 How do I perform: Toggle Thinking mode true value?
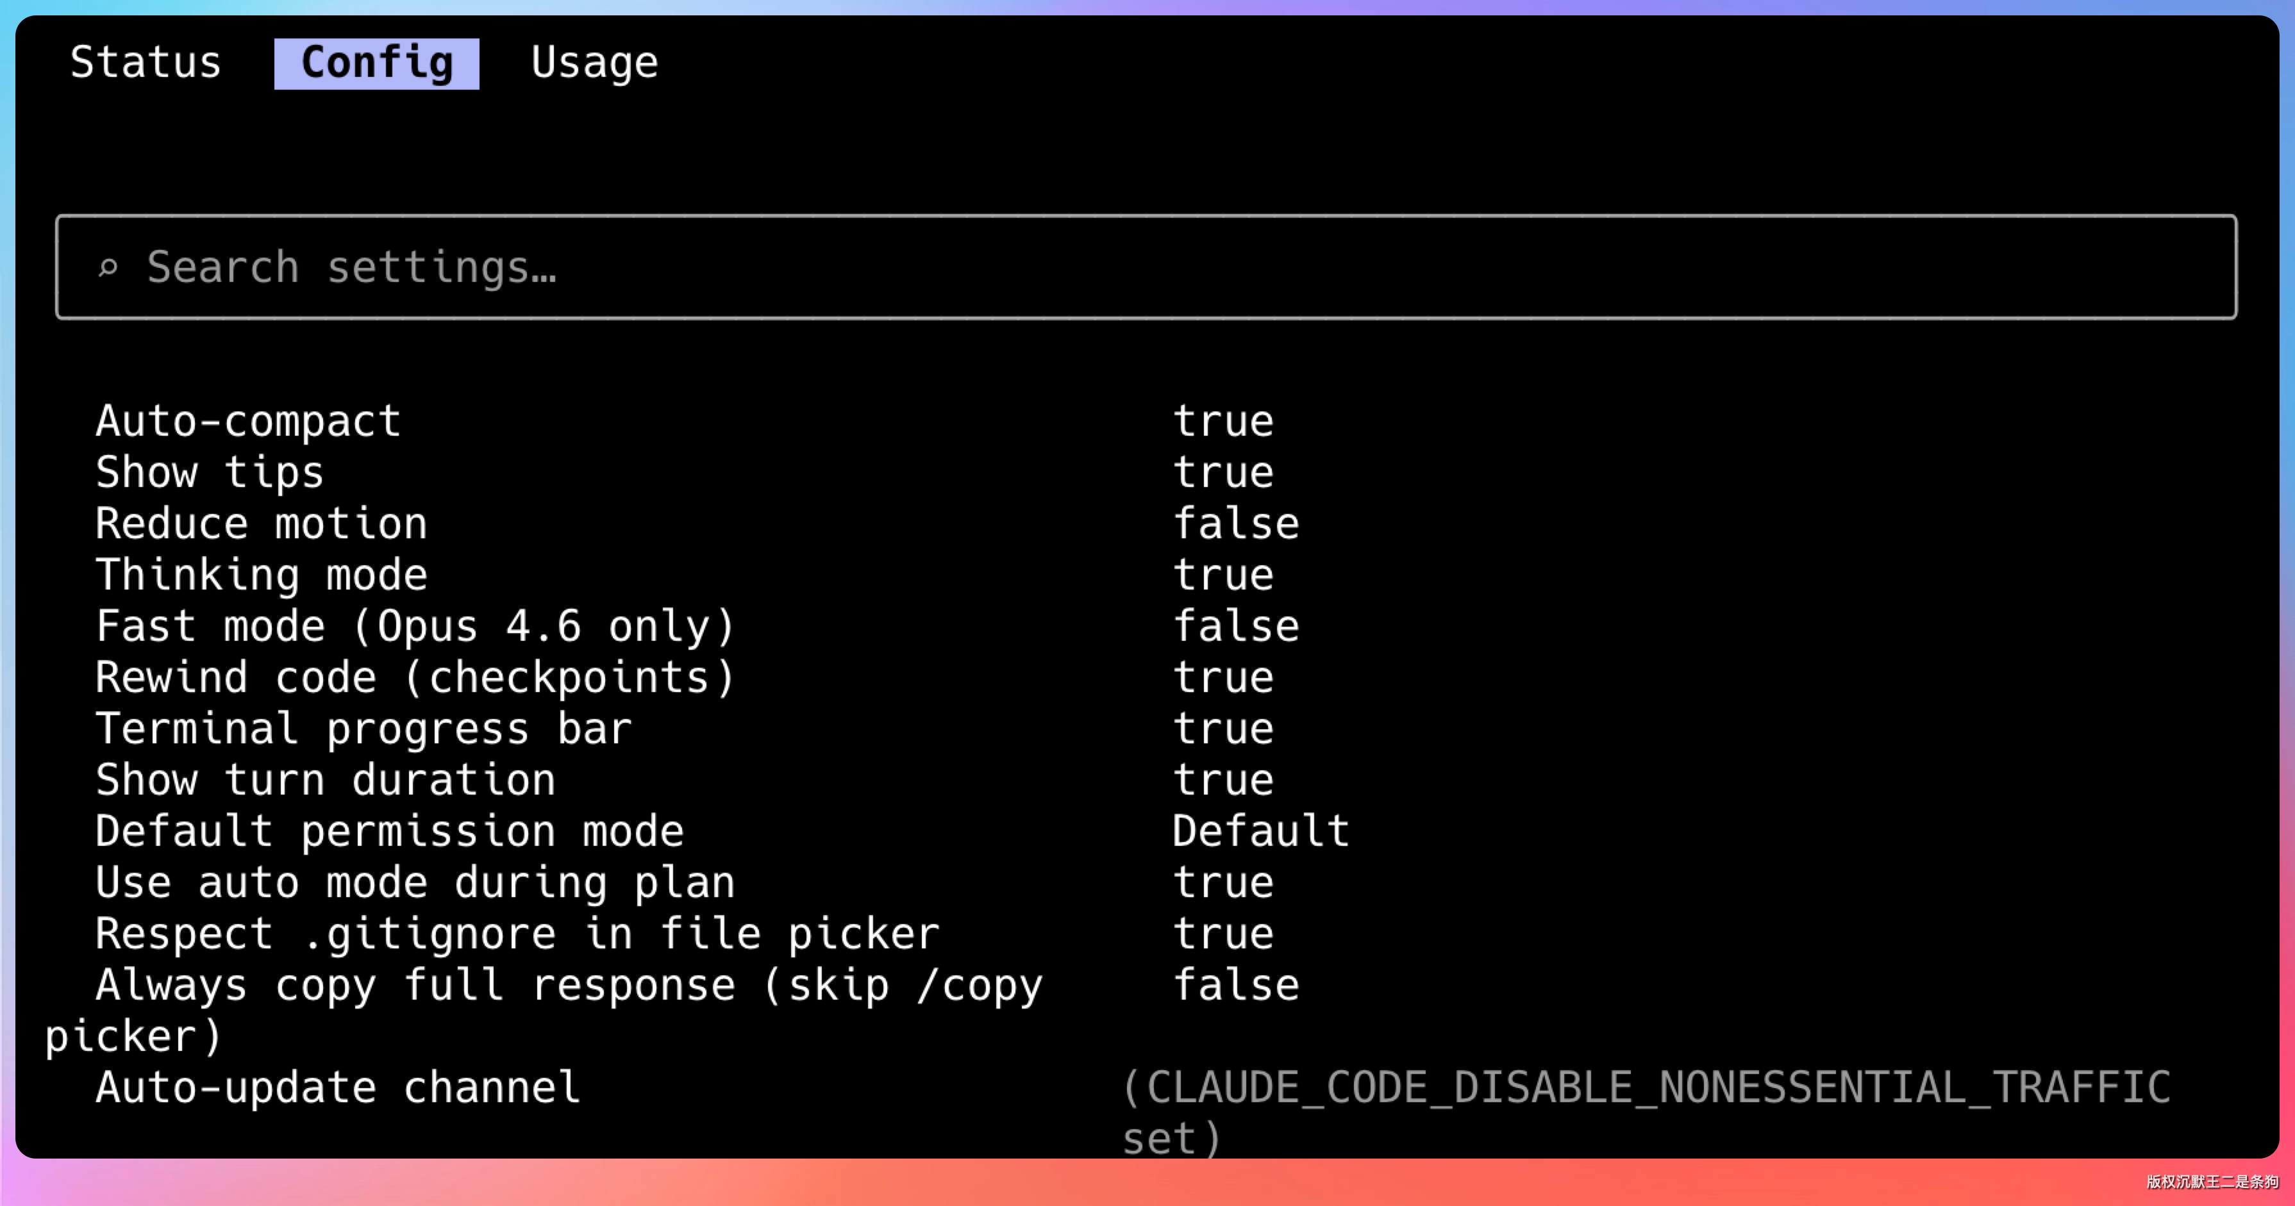(x=1223, y=575)
